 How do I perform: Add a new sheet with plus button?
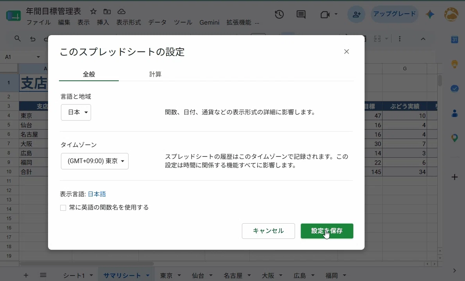26,276
